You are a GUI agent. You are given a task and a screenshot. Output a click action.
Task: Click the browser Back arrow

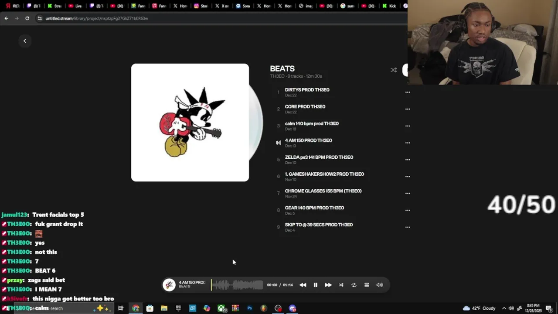(6, 18)
